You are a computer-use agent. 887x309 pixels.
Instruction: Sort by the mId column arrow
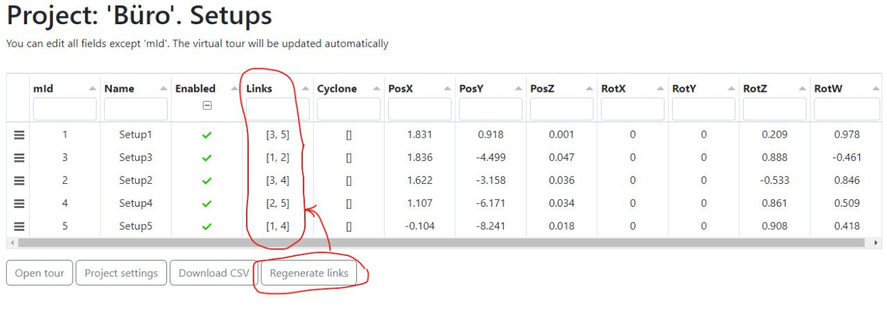click(92, 88)
